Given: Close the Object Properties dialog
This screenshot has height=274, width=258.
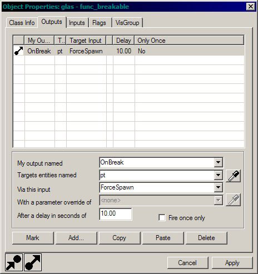Looking at the screenshot, I should [x=251, y=7].
